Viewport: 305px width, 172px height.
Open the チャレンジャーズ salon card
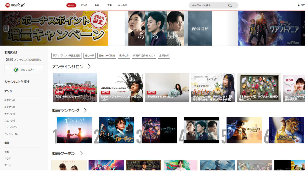pyautogui.click(x=75, y=88)
